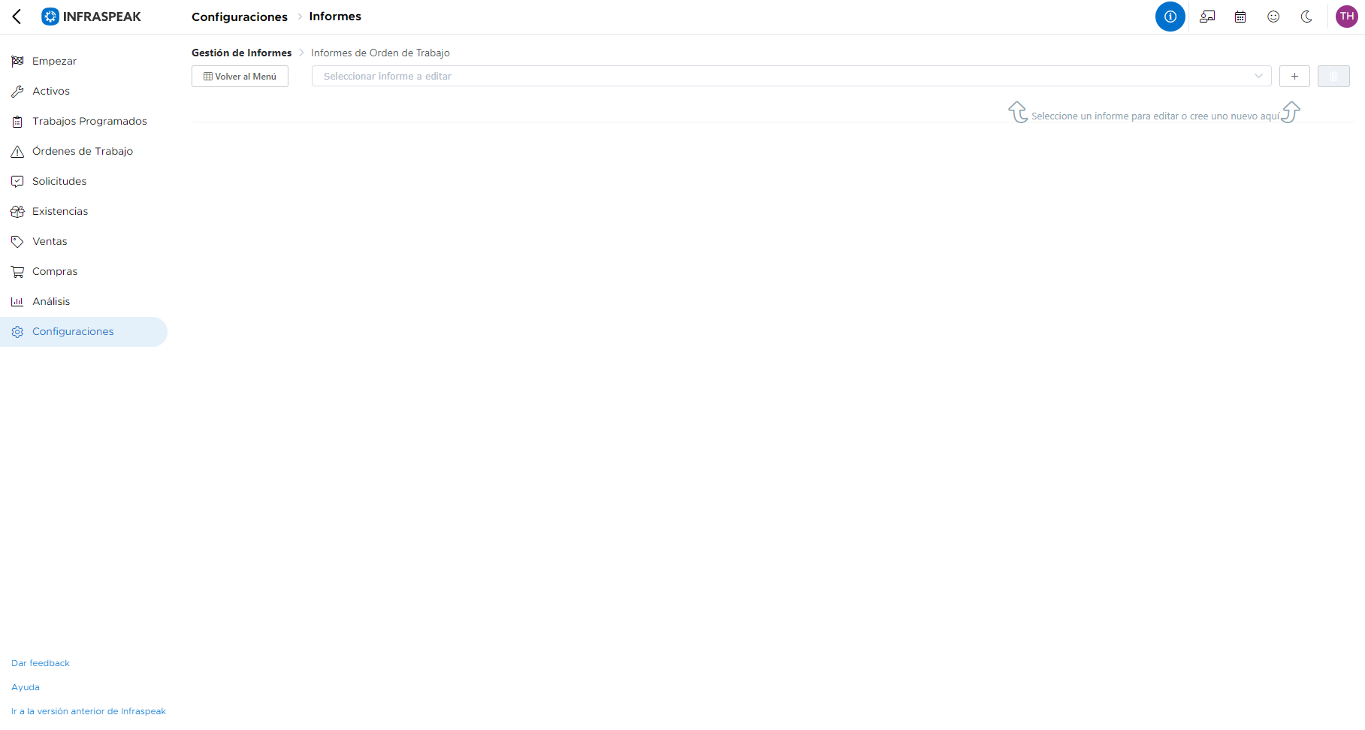Click the Activos wrench icon
Viewport: 1365px width, 730px height.
click(x=17, y=92)
